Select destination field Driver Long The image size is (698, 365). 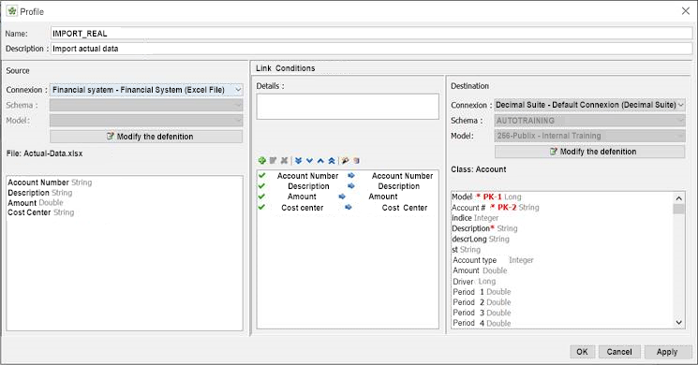pyautogui.click(x=474, y=282)
